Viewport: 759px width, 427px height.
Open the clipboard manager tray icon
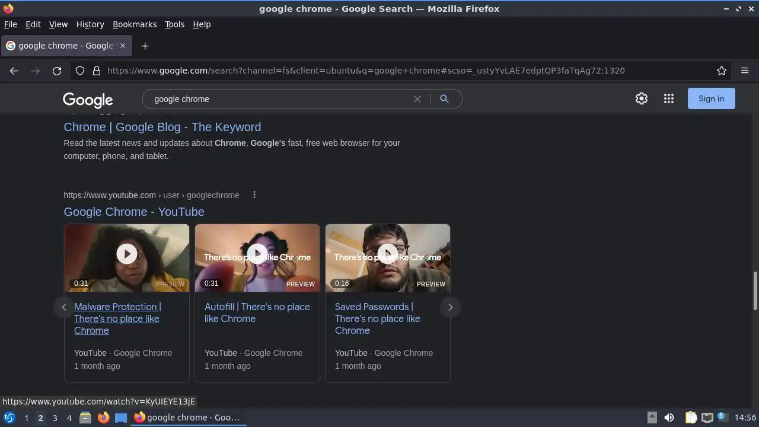tap(691, 418)
